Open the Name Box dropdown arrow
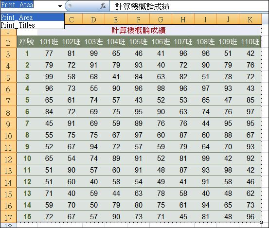 [60, 6]
